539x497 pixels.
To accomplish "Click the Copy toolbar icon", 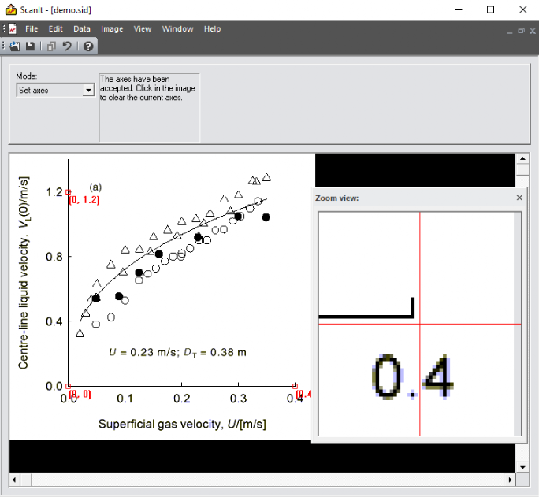I will [x=51, y=46].
